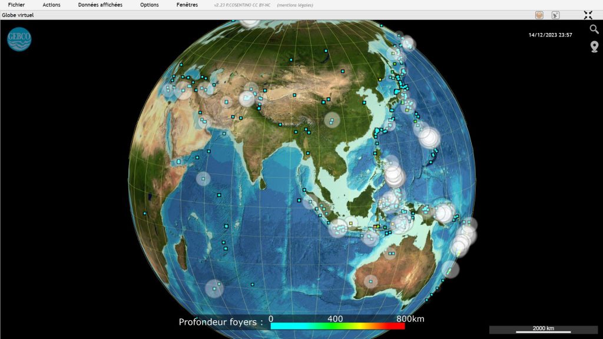Click the satellite dish icon
This screenshot has height=339, width=603.
(555, 15)
